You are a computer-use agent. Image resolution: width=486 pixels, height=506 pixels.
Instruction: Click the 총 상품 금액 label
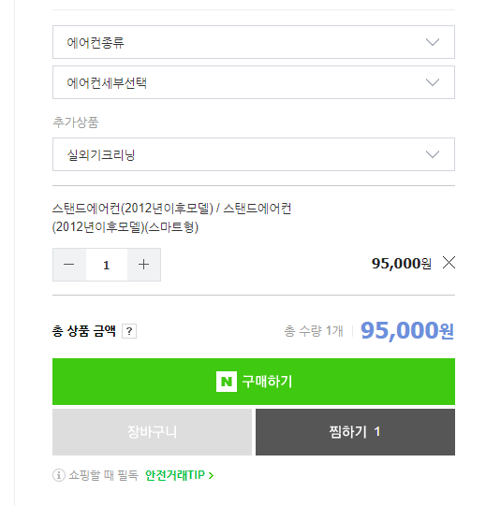pyautogui.click(x=84, y=331)
